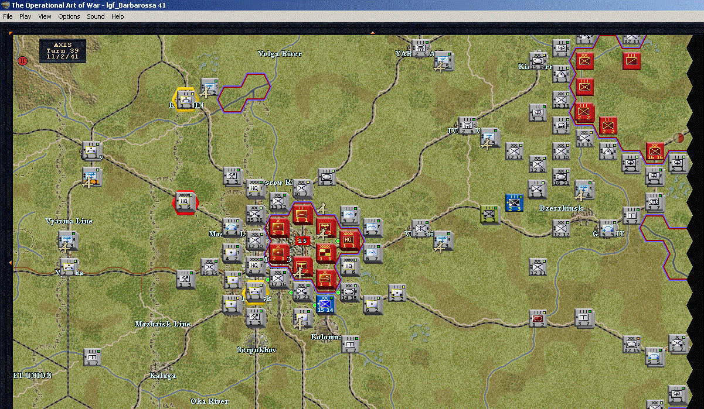Image resolution: width=704 pixels, height=409 pixels.
Task: Select the 4-4 unit with blue arc symbol
Action: point(232,227)
